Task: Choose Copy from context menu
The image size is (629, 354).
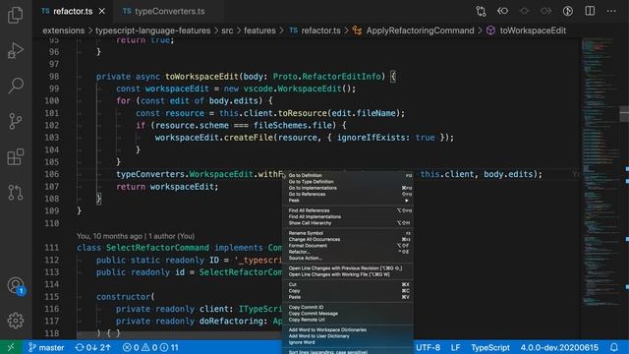Action: 348,291
